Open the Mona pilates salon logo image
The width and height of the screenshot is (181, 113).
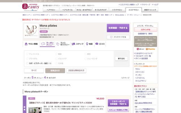tap(31, 31)
